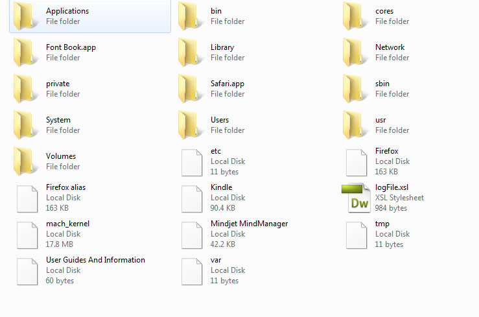
Task: Select the Library folder icon
Action: click(191, 53)
